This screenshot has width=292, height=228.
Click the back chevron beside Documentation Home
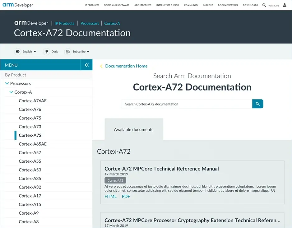(101, 66)
